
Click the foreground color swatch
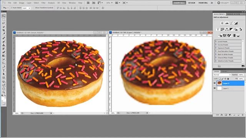[x=3, y=99]
